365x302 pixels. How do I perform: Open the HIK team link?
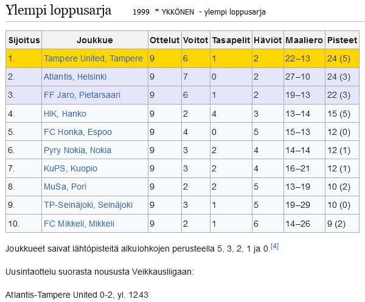[50, 114]
